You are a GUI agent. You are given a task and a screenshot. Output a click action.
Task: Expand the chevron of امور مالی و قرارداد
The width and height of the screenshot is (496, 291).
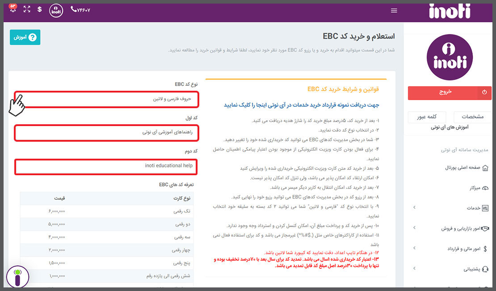pos(414,248)
